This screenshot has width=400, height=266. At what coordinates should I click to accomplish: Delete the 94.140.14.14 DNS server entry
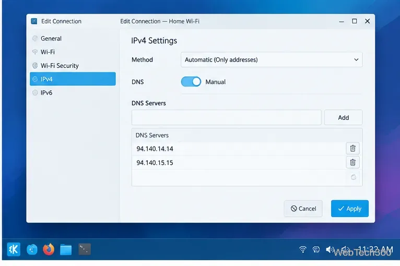click(352, 149)
